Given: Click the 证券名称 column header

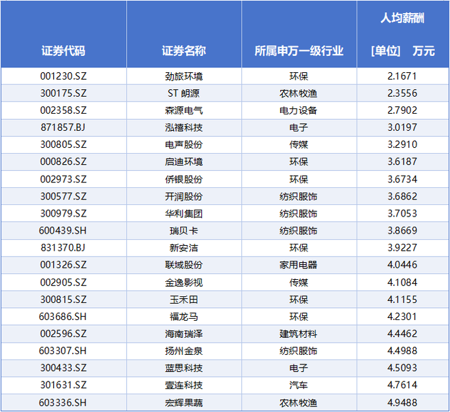Looking at the screenshot, I should pos(183,51).
